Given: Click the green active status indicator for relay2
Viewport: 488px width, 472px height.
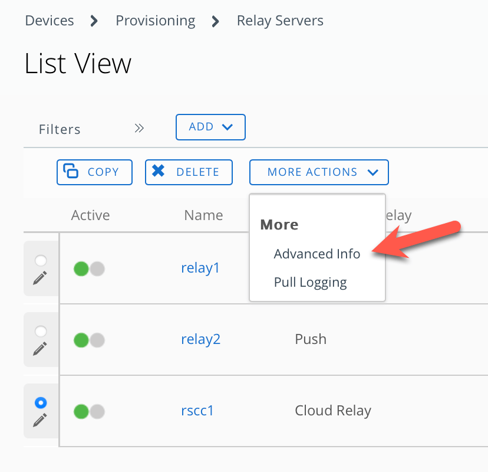Looking at the screenshot, I should coord(81,340).
